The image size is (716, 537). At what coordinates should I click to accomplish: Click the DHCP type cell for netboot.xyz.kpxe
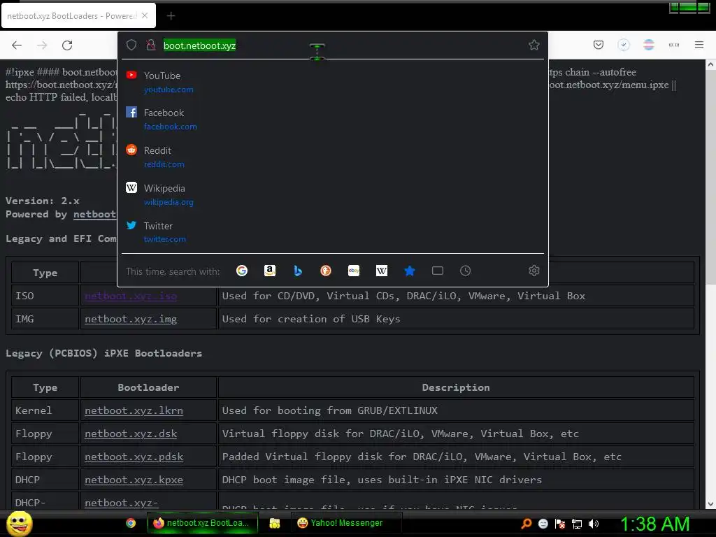pyautogui.click(x=45, y=480)
